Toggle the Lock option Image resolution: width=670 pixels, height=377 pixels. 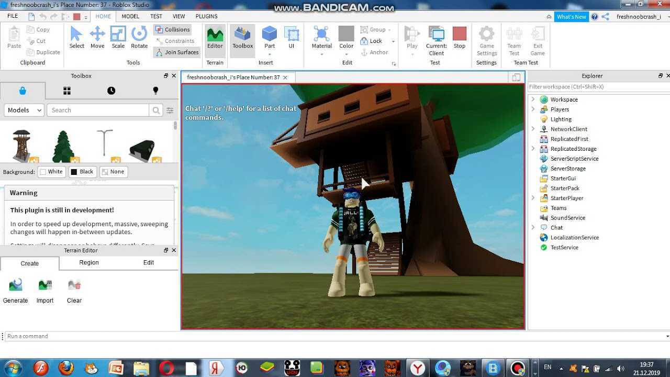371,41
